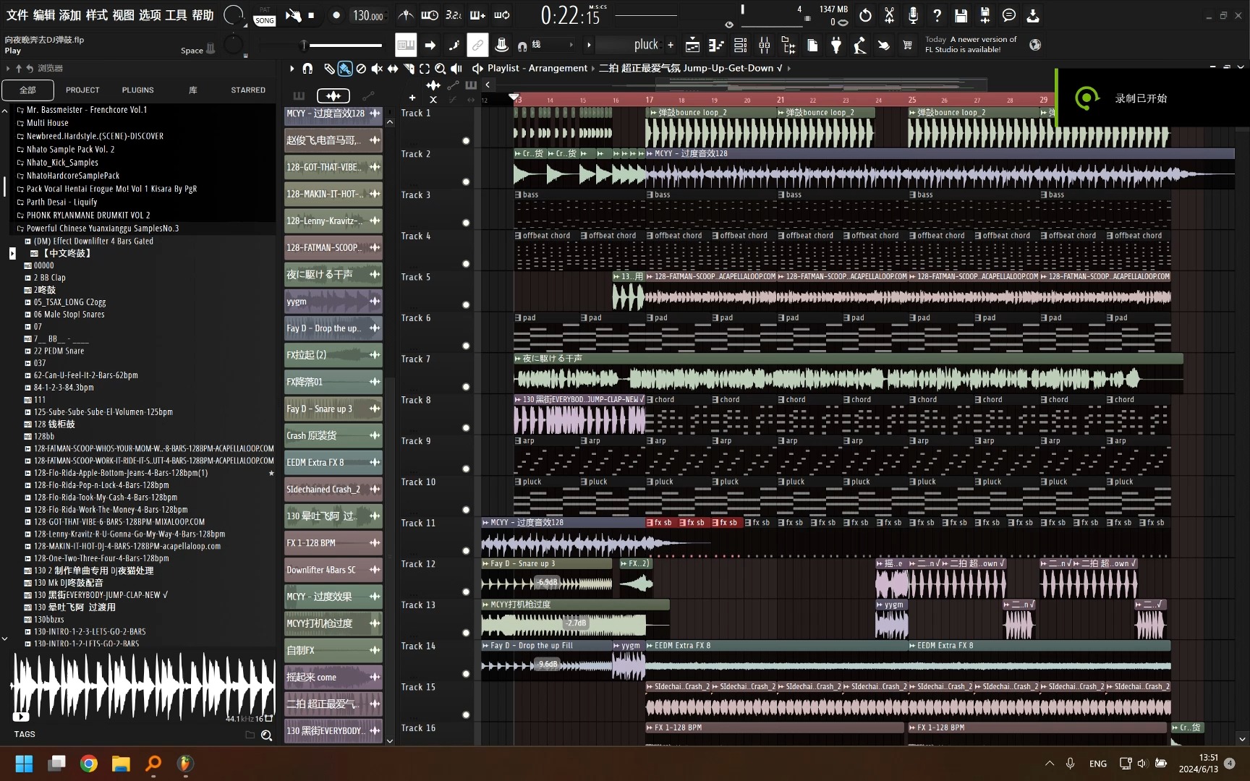Toggle playlist snap magnet icon
1250x781 pixels.
(x=307, y=69)
